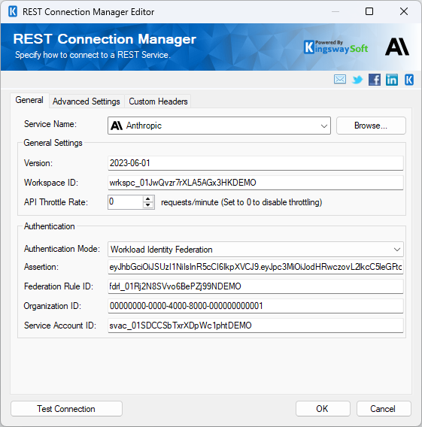
Task: Open the Advanced Settings tab
Action: (87, 101)
